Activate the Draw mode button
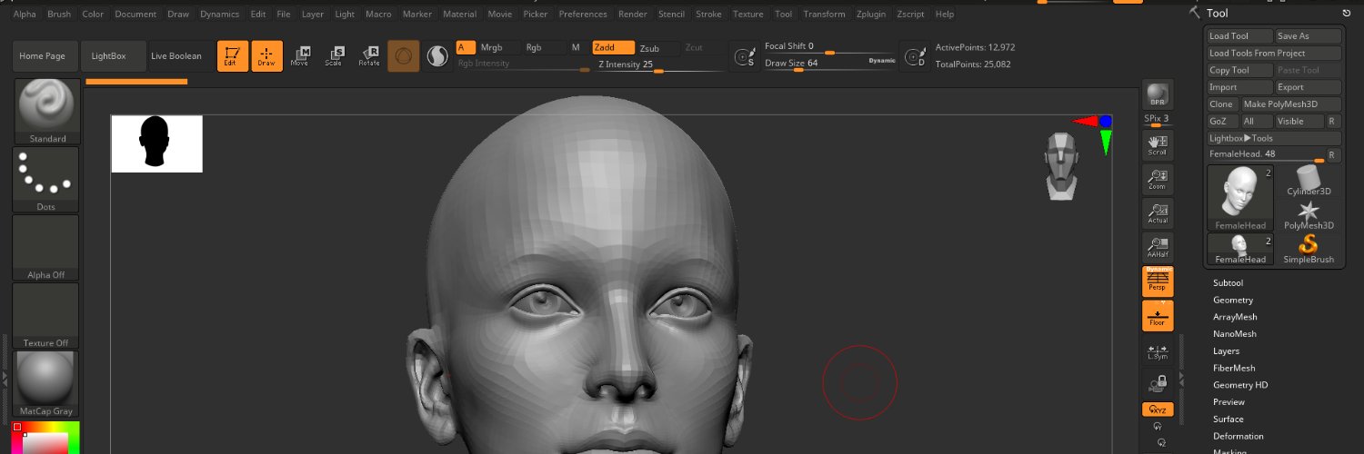This screenshot has height=454, width=1364. [266, 56]
